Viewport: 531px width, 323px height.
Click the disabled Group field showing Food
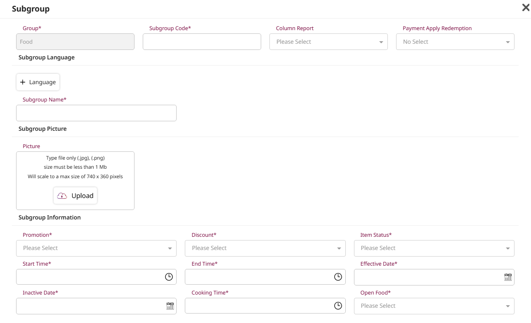point(75,42)
